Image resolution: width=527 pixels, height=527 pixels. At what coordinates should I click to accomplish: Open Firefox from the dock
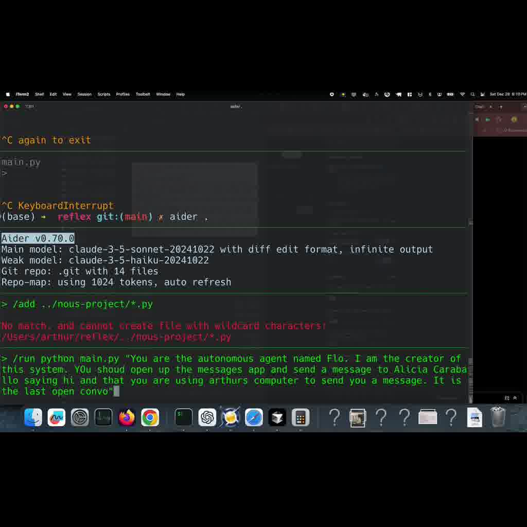127,417
